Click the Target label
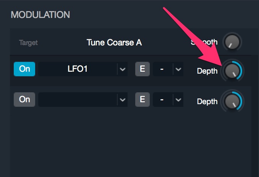Image resolution: width=259 pixels, height=177 pixels. (28, 43)
